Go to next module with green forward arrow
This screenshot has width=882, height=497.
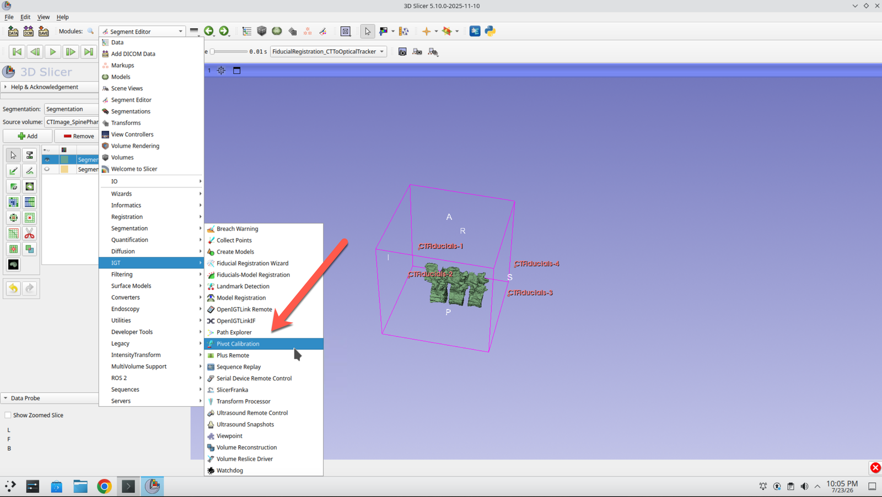point(224,31)
